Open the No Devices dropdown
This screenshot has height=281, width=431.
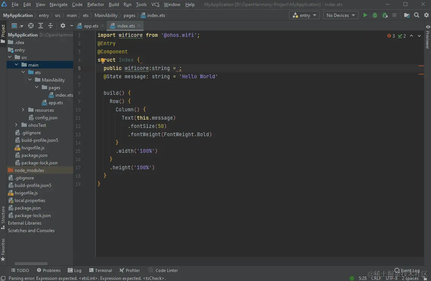coord(341,15)
